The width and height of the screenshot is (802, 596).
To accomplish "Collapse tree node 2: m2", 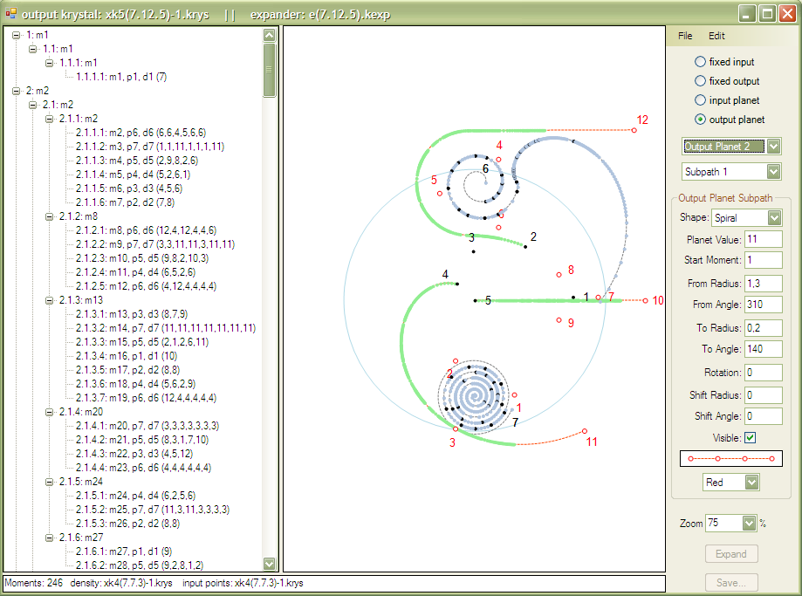I will (17, 91).
